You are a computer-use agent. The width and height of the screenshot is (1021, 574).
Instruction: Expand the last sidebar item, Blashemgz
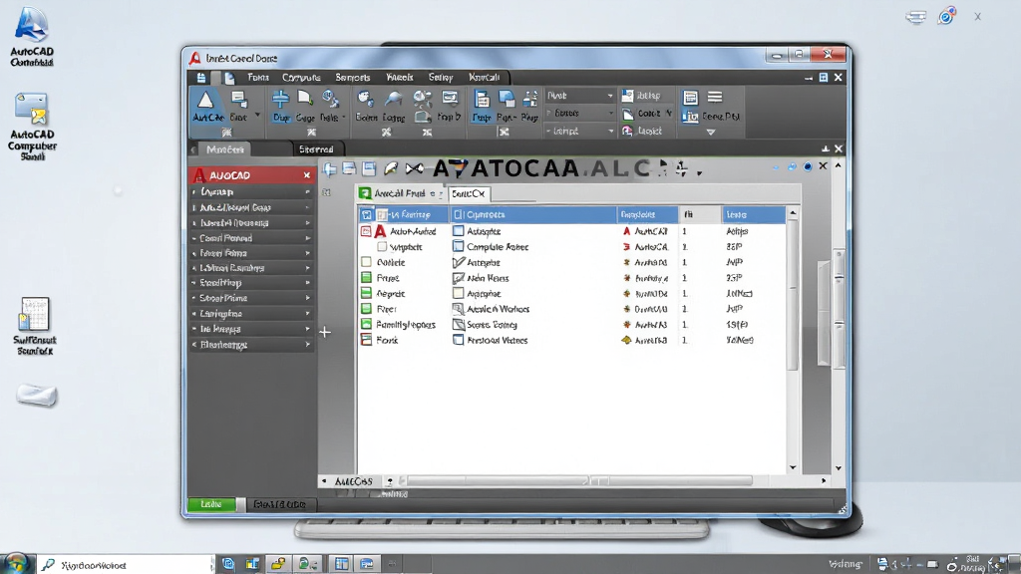coord(251,345)
